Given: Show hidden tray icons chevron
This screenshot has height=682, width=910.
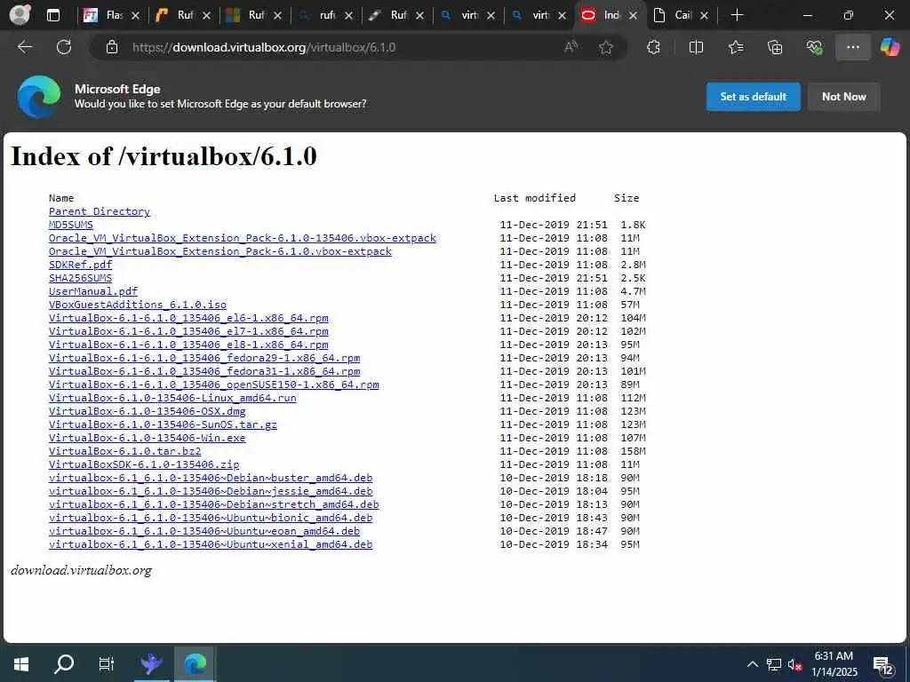Looking at the screenshot, I should click(752, 664).
